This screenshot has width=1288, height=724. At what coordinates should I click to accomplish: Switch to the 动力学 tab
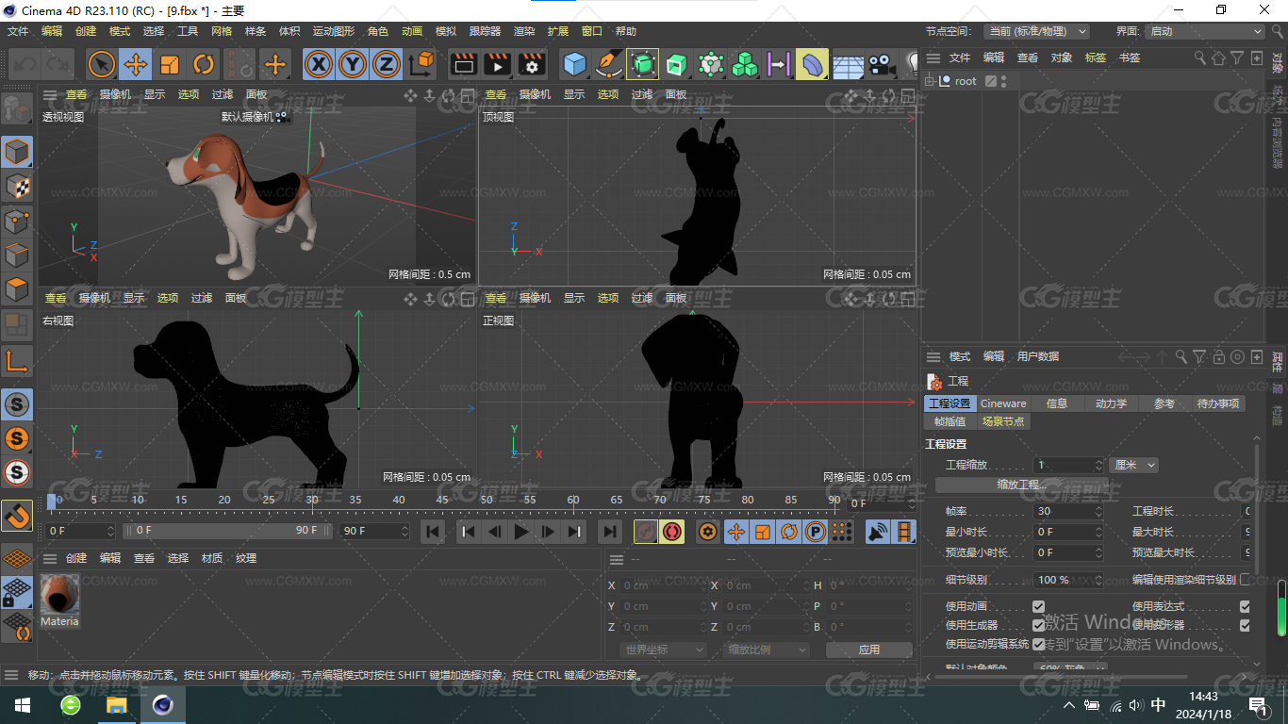coord(1111,403)
